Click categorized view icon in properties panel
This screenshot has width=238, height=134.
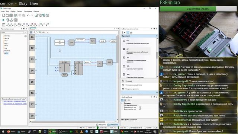point(122,100)
